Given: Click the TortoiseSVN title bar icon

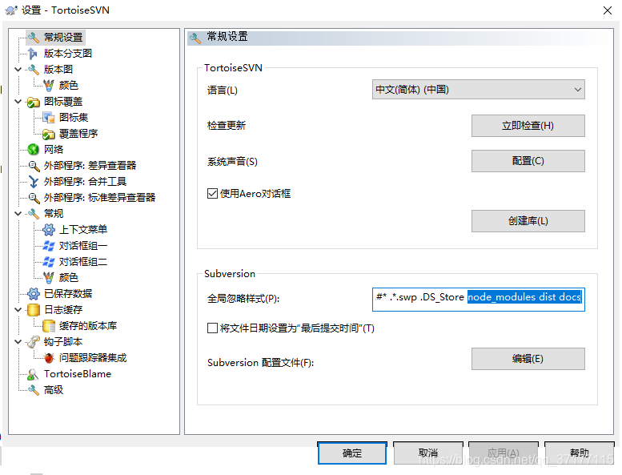Looking at the screenshot, I should [x=11, y=10].
